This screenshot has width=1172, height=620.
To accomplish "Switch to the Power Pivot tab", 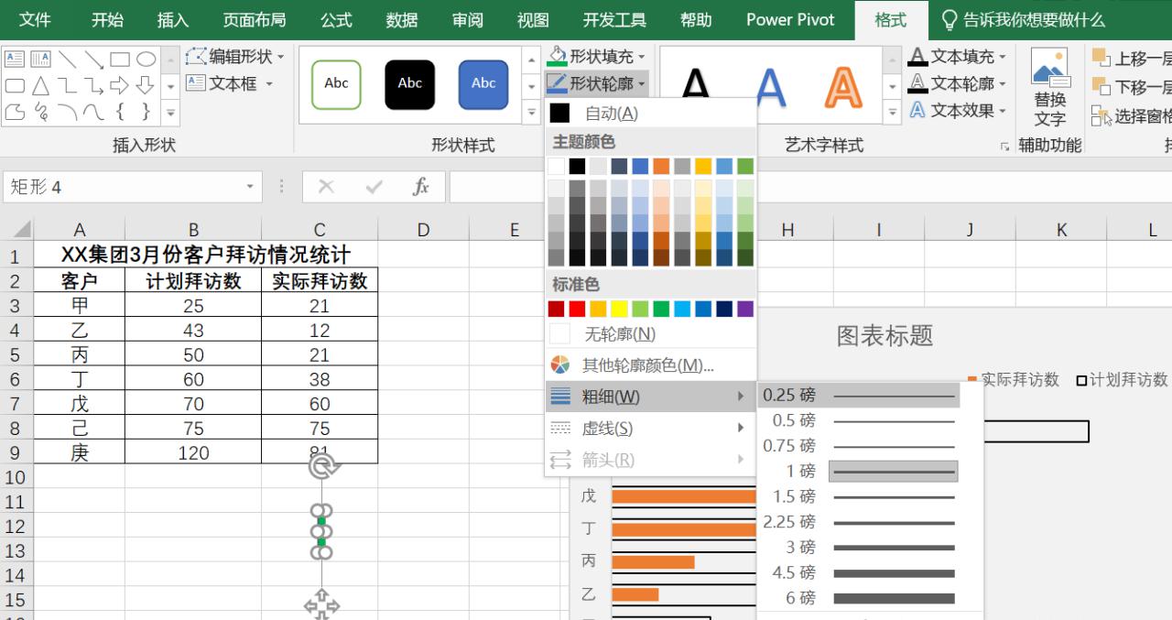I will [x=790, y=20].
